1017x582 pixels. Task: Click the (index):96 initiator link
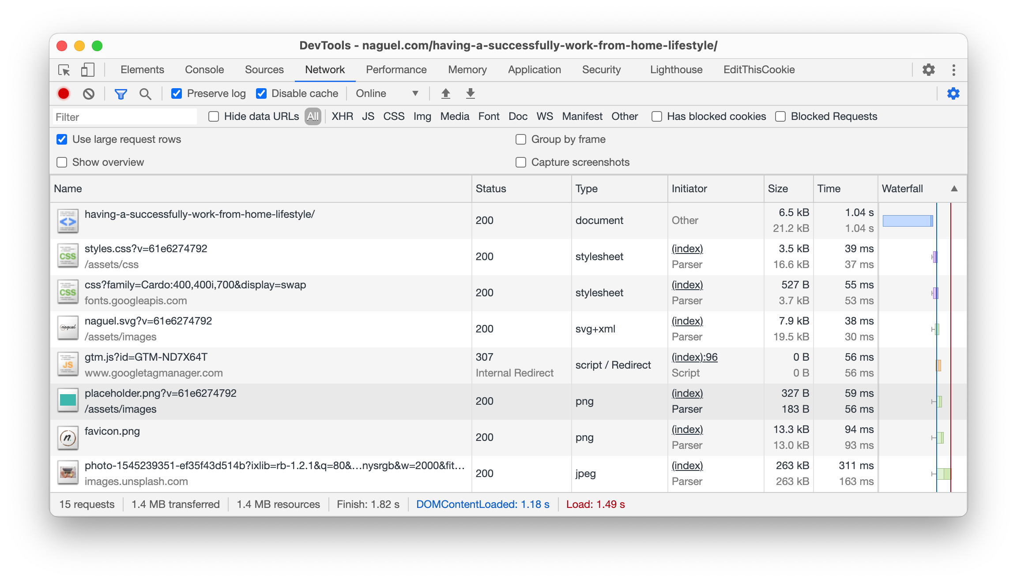pos(694,357)
